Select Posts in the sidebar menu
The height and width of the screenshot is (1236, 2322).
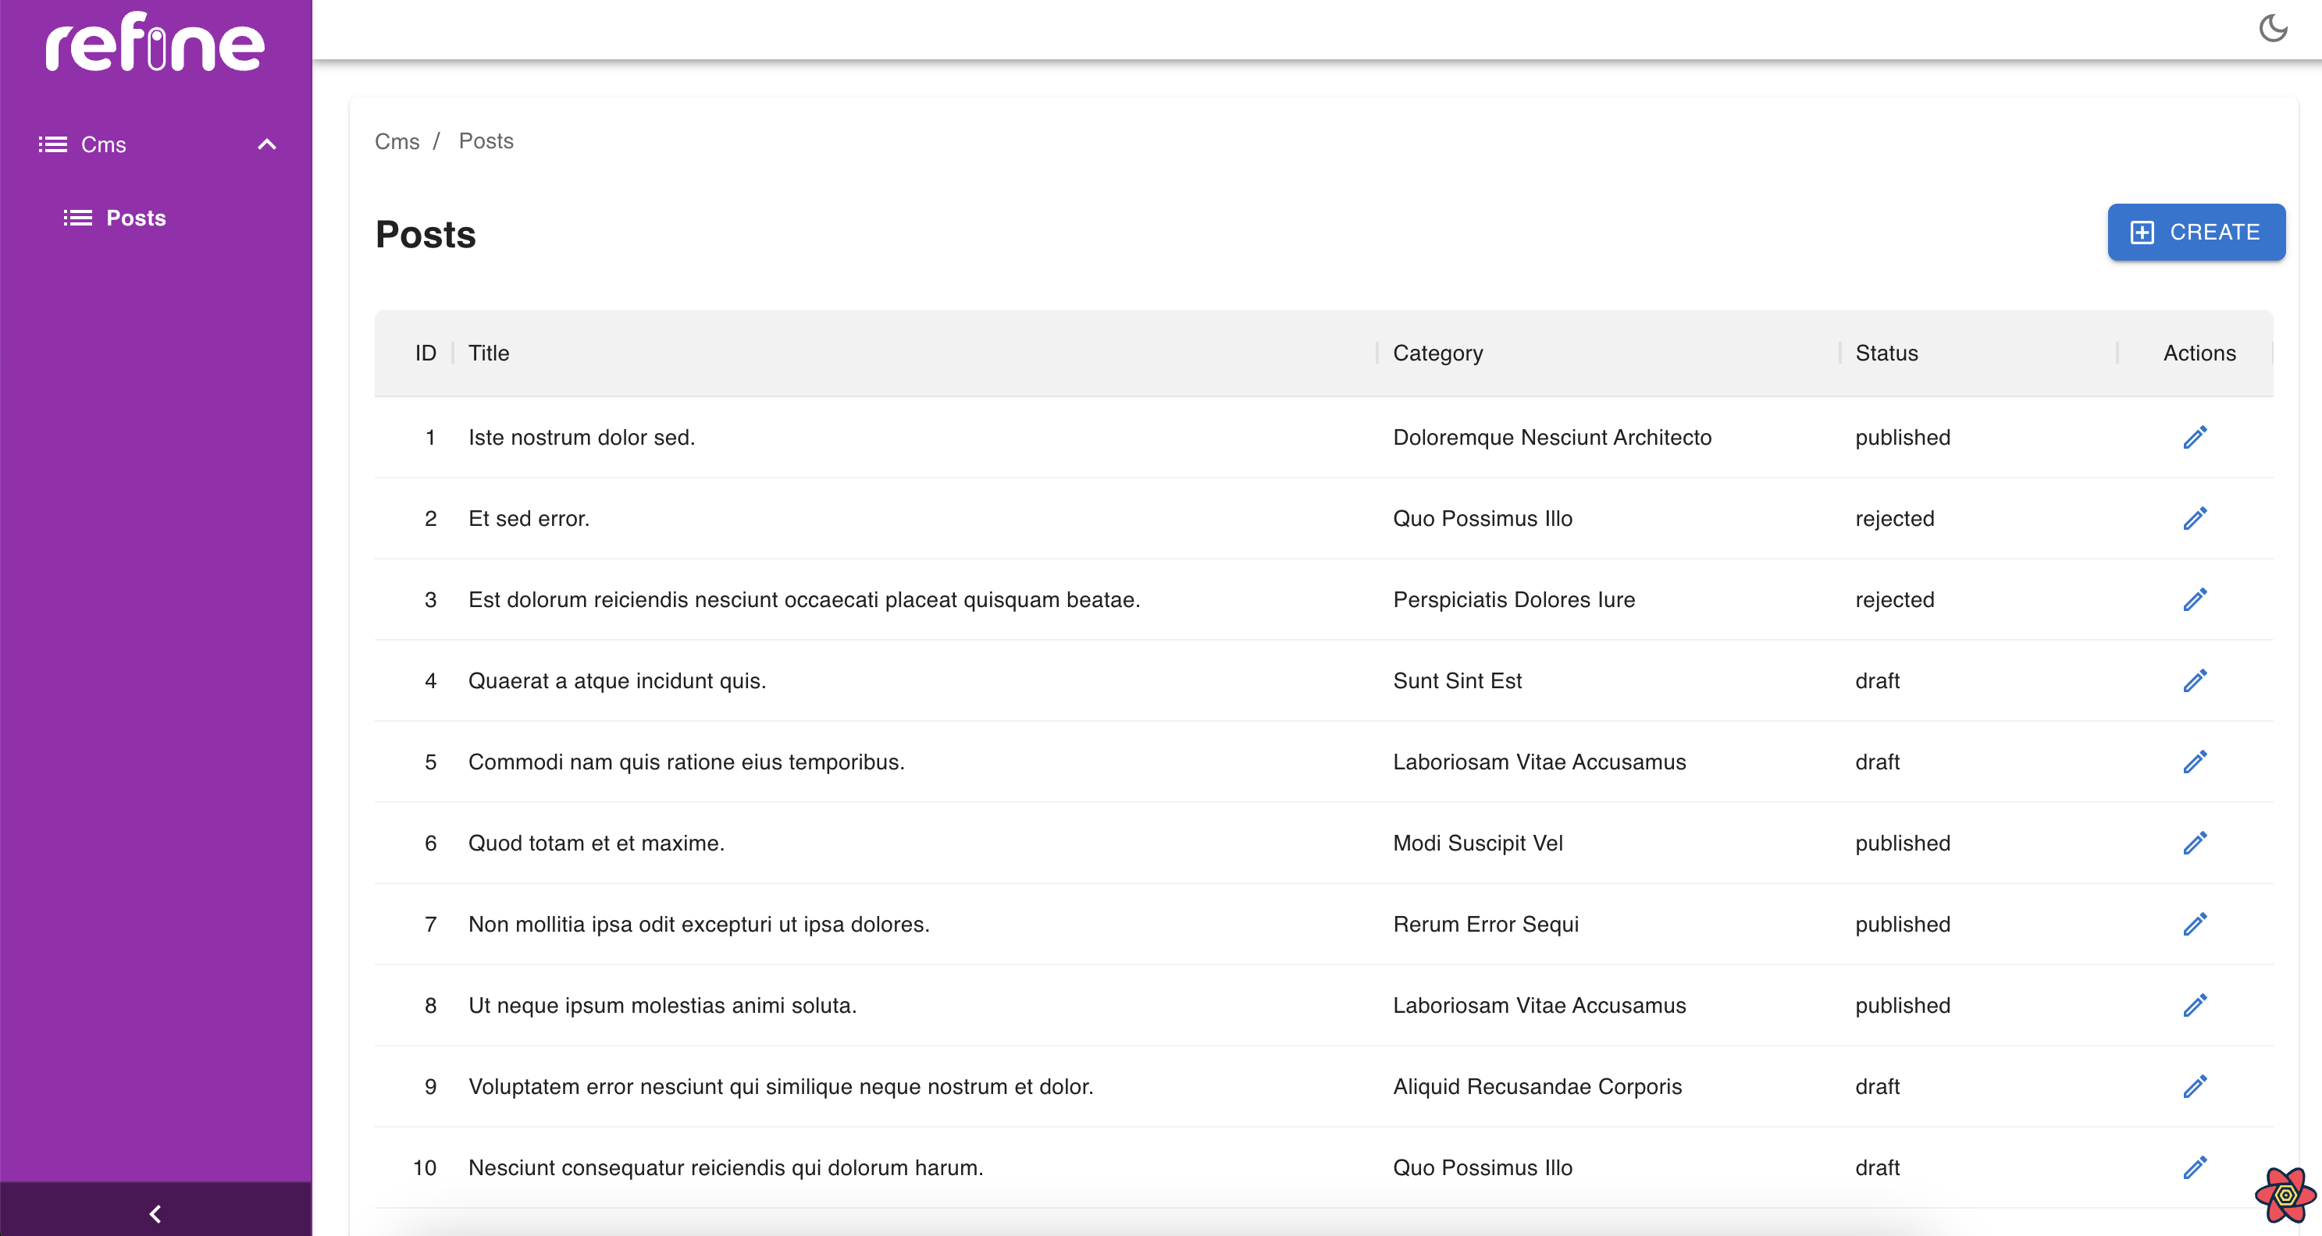tap(135, 218)
